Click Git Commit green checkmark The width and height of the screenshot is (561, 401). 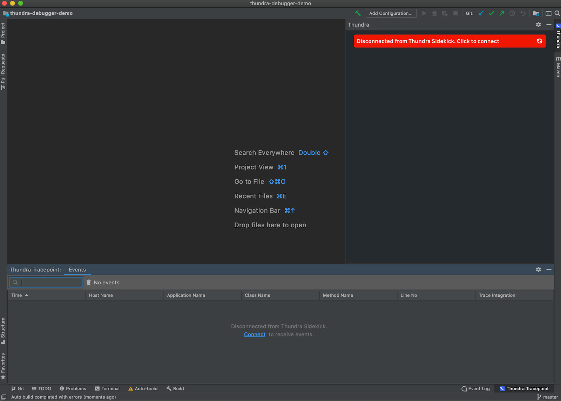(492, 13)
